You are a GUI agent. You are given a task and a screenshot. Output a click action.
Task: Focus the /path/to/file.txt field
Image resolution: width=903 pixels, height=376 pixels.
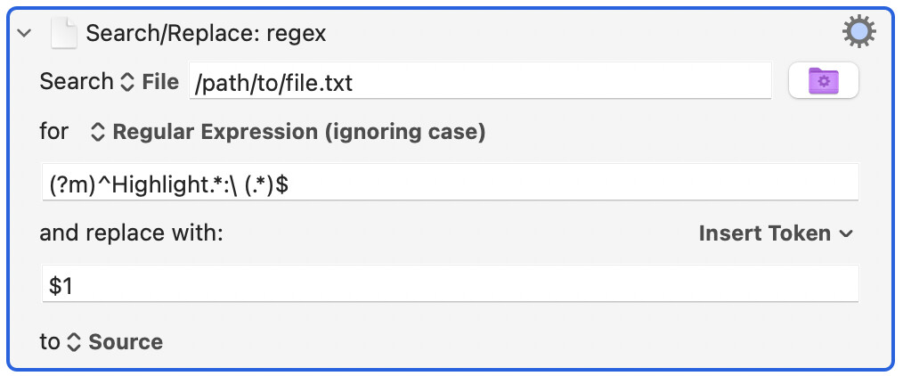pos(480,80)
